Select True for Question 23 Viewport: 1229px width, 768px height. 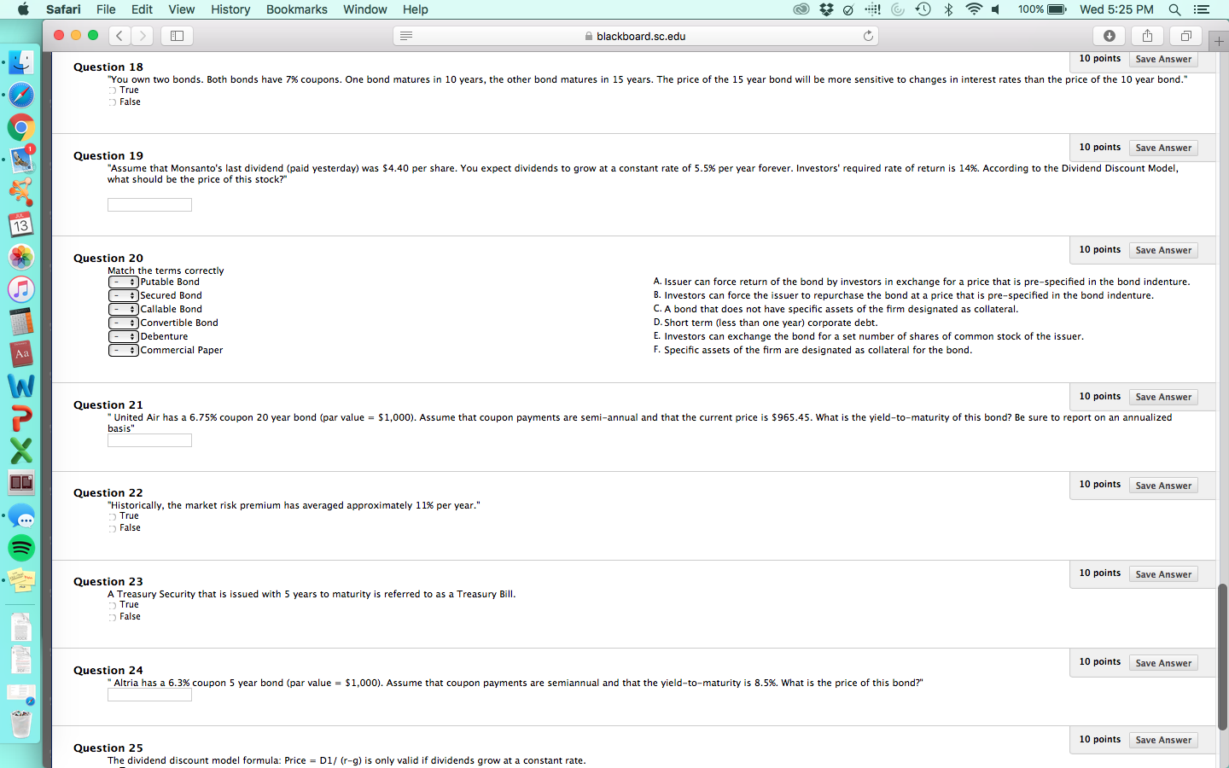point(112,605)
